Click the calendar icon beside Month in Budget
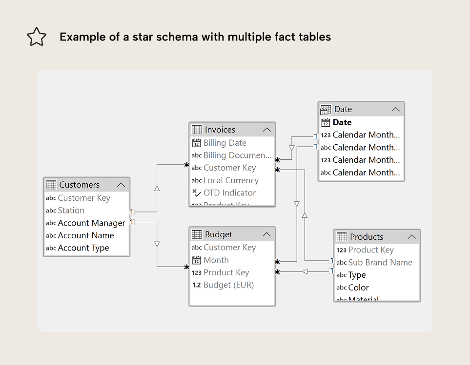Viewport: 470px width, 365px height. (197, 260)
